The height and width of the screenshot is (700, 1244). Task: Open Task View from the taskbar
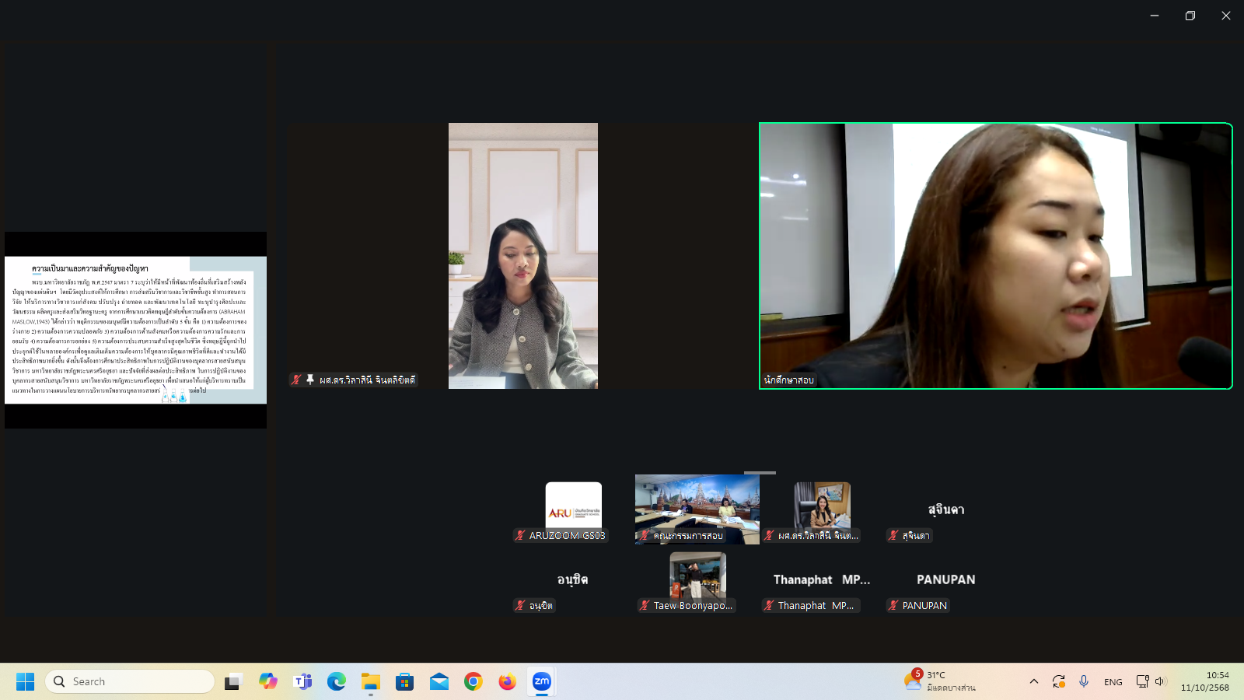click(x=233, y=681)
